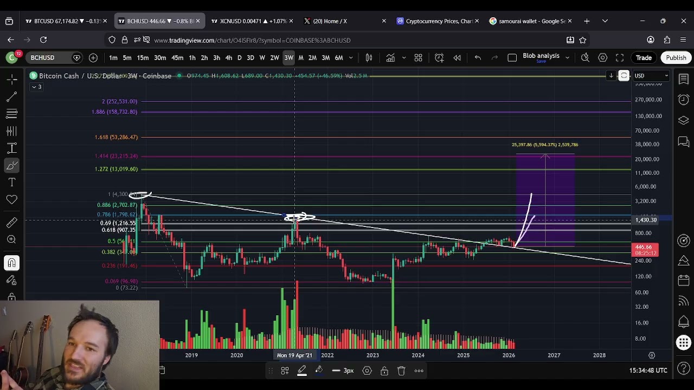Viewport: 694px width, 390px height.
Task: Create a new alert from toolbar
Action: coord(439,57)
